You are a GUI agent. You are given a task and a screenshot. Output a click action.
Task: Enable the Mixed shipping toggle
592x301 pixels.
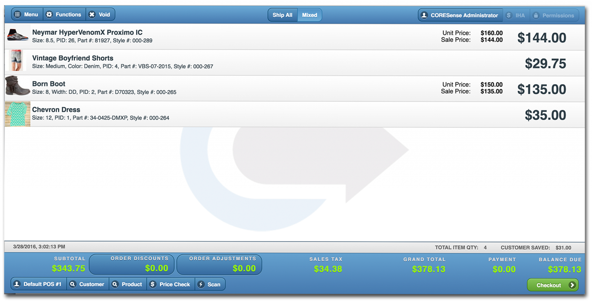coord(309,15)
